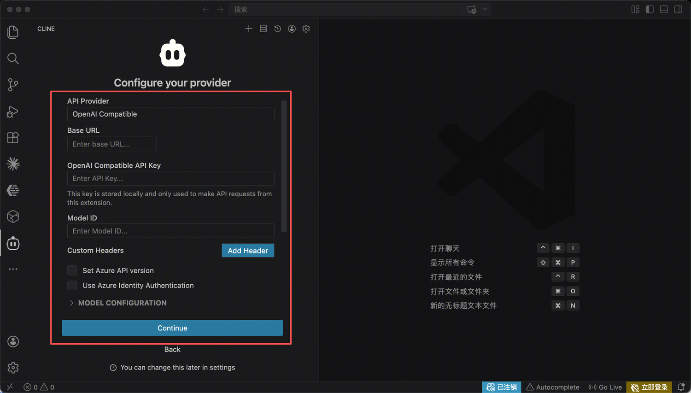This screenshot has width=691, height=393.
Task: Start a new Cline task with the plus icon
Action: [x=249, y=29]
